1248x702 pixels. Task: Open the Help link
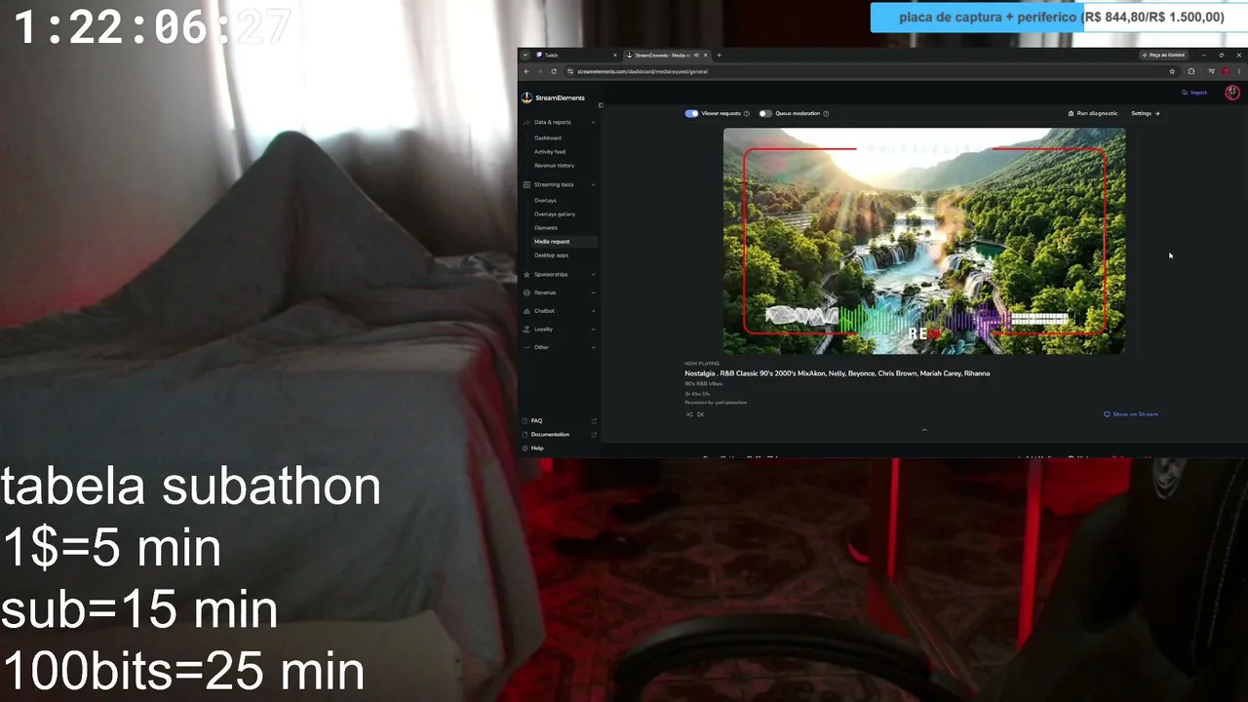point(537,448)
